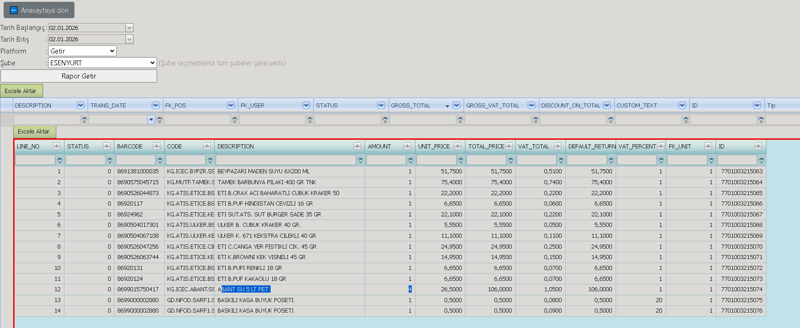
Task: Open the FK_POS column header dropdown
Action: coord(231,105)
